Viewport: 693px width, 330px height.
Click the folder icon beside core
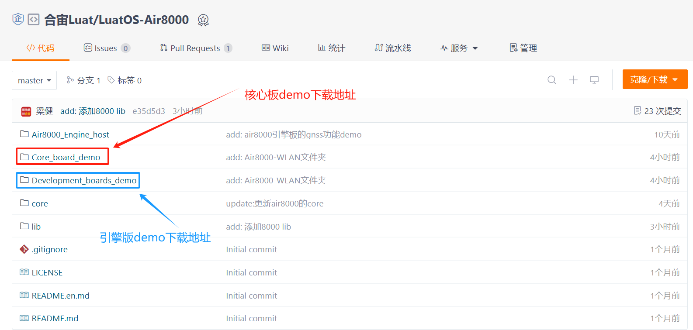click(x=24, y=203)
